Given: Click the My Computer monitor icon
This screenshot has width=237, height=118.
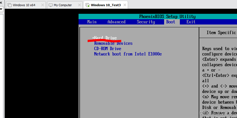Looking at the screenshot, I should 50,5.
